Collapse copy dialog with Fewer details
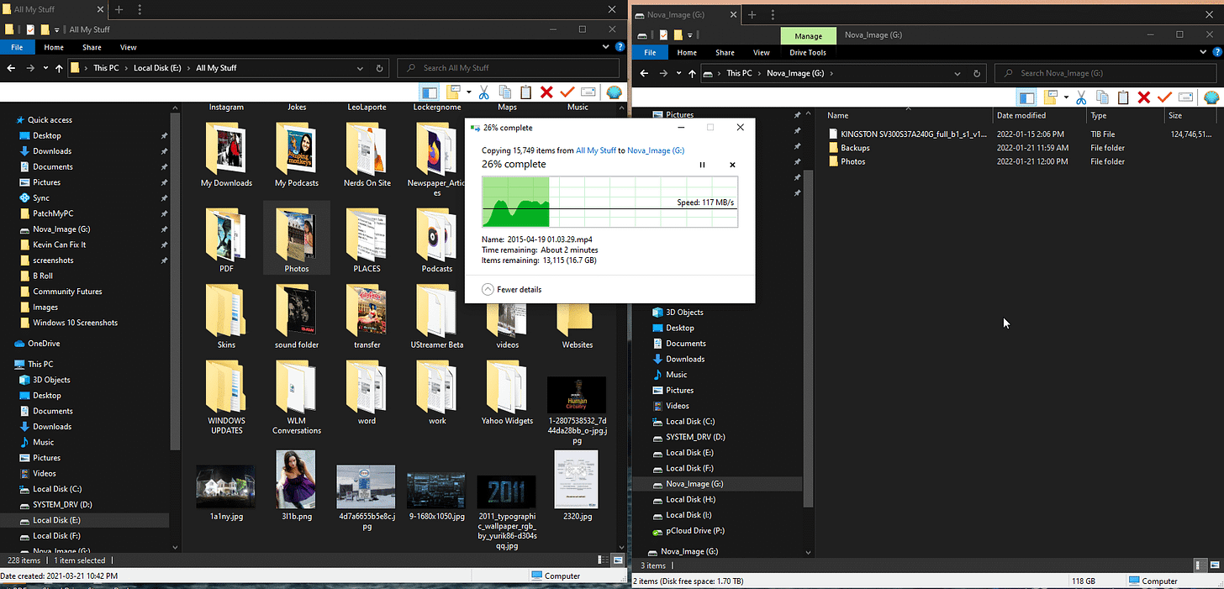The height and width of the screenshot is (589, 1224). [x=512, y=289]
